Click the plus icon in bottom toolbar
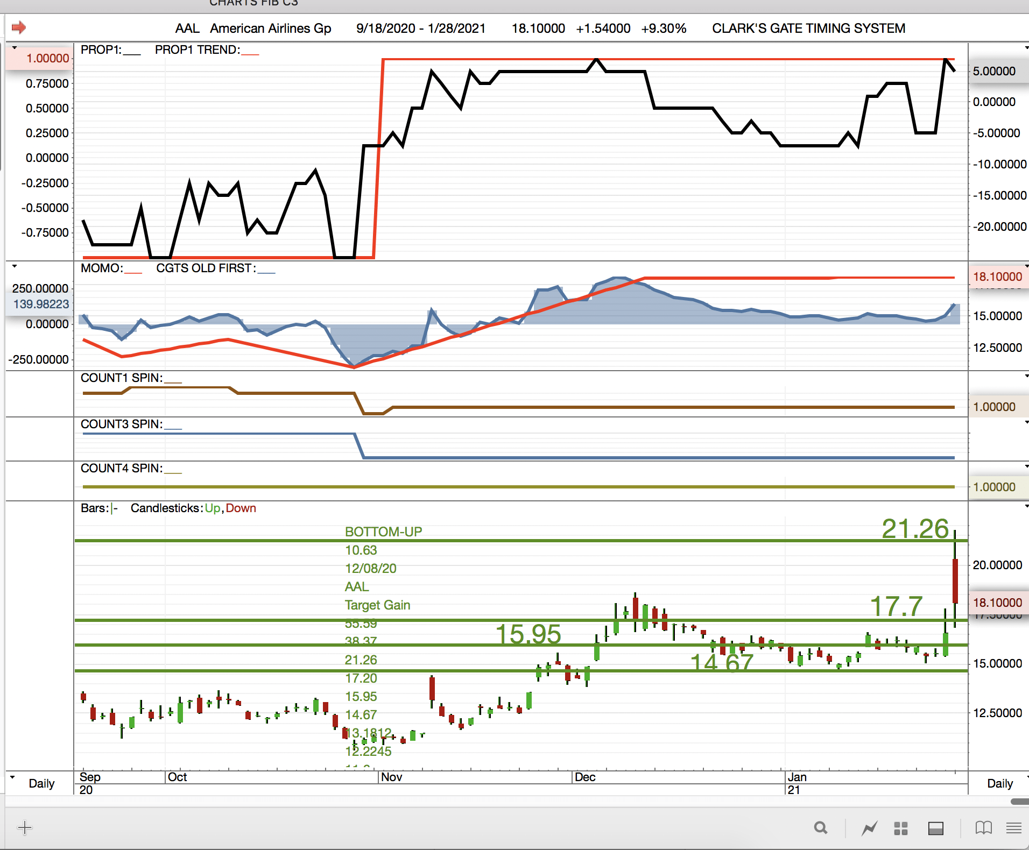Screen dimensions: 1029x850 coord(25,827)
